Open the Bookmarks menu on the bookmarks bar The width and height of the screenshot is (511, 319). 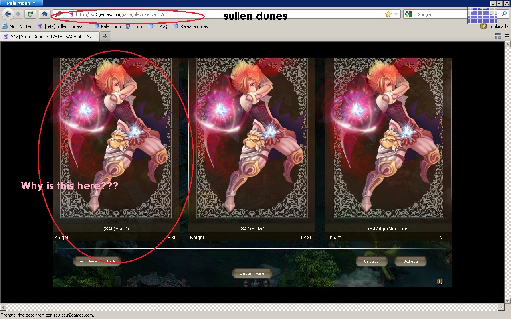click(x=495, y=26)
